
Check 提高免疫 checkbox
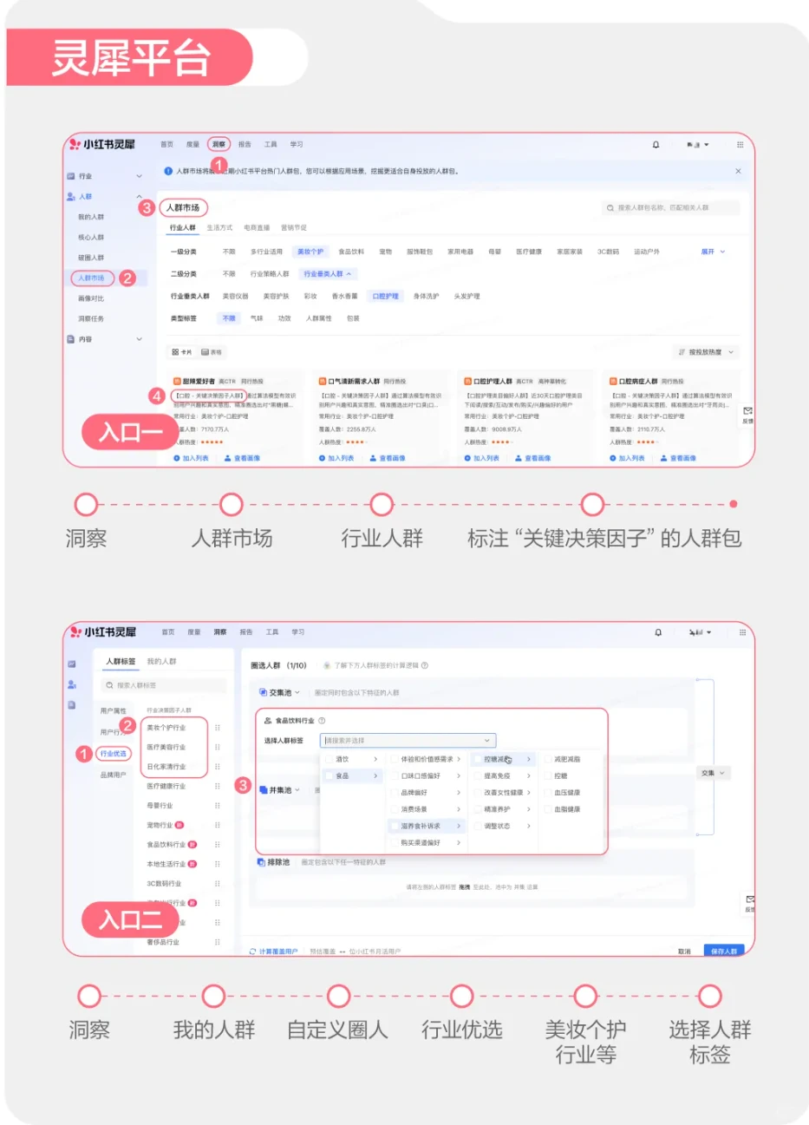pyautogui.click(x=478, y=775)
